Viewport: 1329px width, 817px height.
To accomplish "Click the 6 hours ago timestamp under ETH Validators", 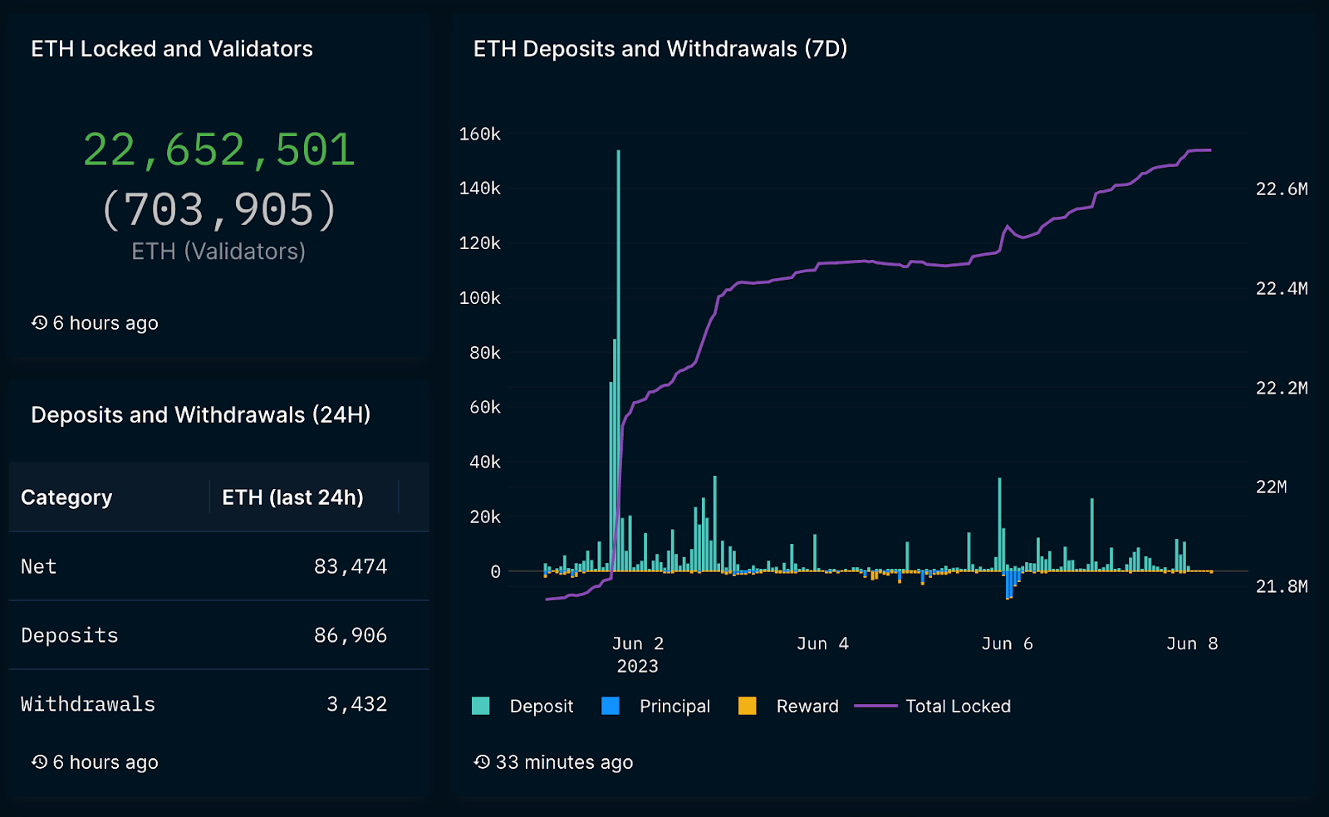I will click(105, 323).
